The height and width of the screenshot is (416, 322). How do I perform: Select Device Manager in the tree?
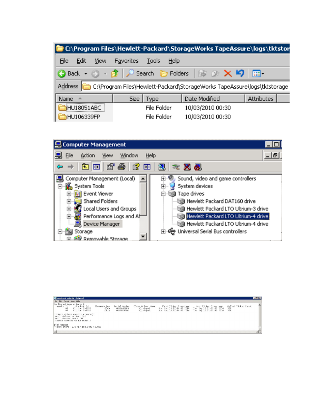tap(101, 224)
